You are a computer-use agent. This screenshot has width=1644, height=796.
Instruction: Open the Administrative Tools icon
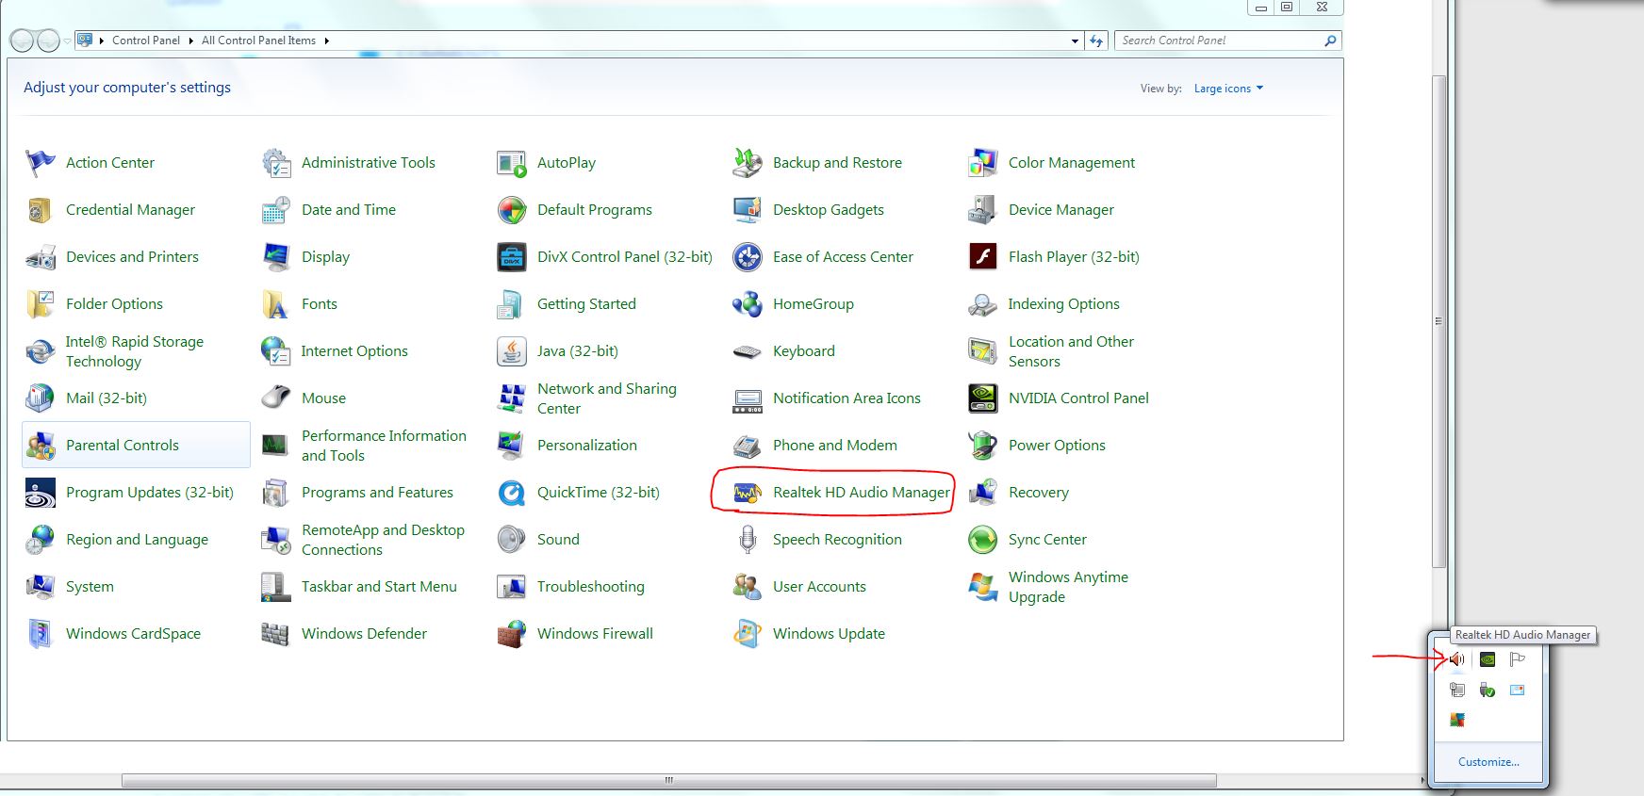pyautogui.click(x=275, y=163)
